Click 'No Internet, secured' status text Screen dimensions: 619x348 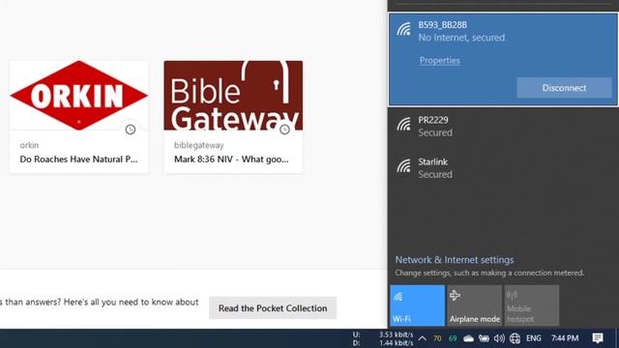[x=461, y=38]
